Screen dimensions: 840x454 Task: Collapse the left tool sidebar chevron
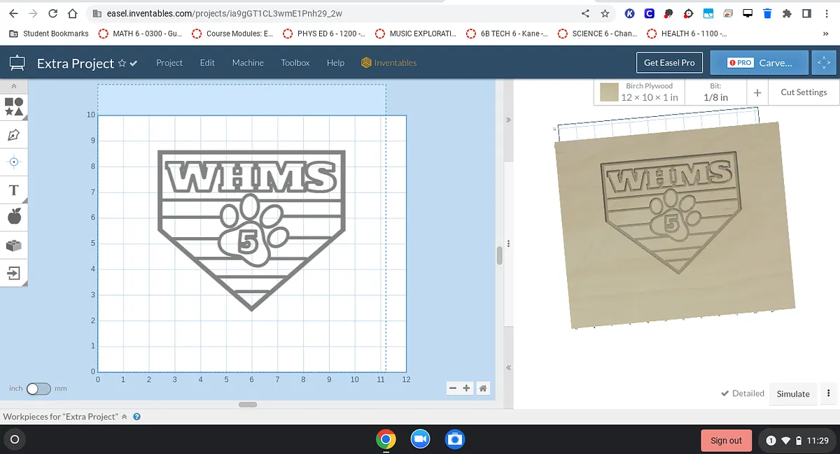[x=14, y=86]
